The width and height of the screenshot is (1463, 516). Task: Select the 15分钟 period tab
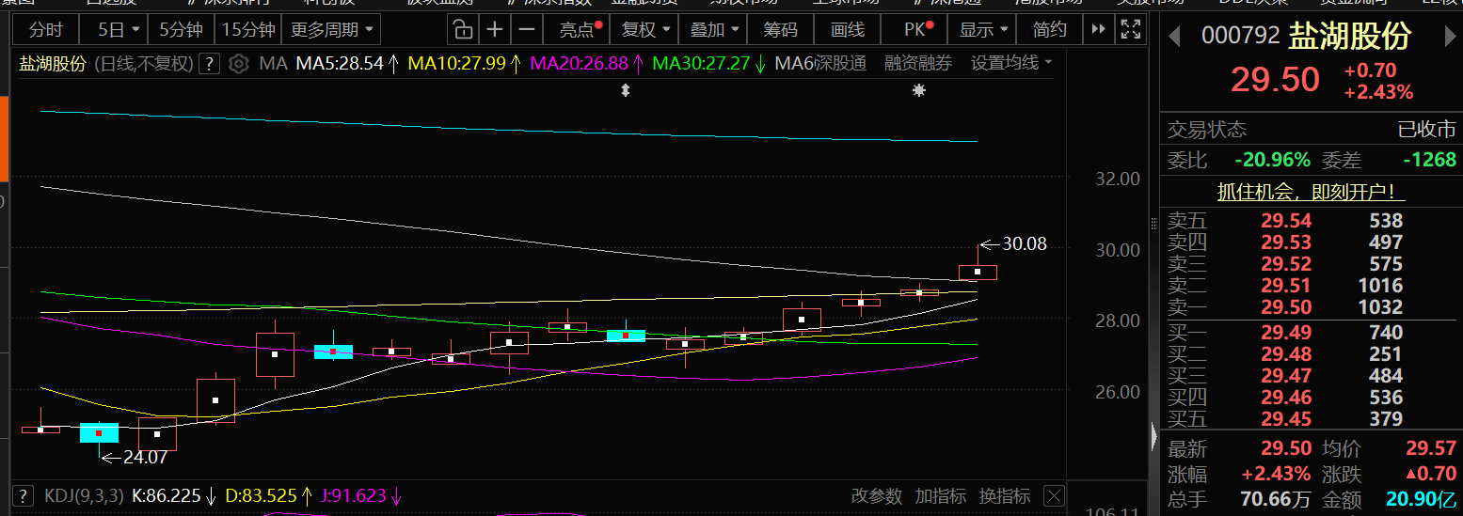click(247, 30)
